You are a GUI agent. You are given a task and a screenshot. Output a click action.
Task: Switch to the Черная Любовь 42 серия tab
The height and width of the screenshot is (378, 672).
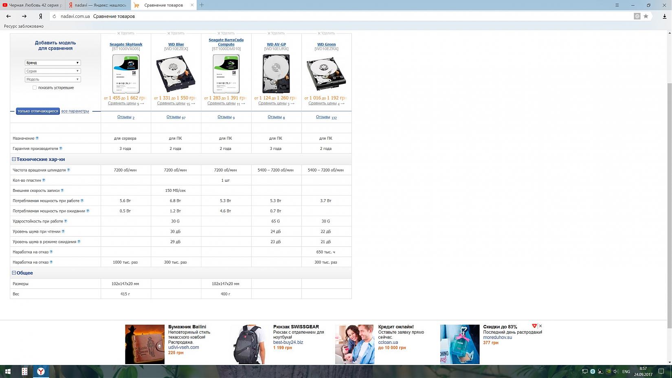(33, 5)
